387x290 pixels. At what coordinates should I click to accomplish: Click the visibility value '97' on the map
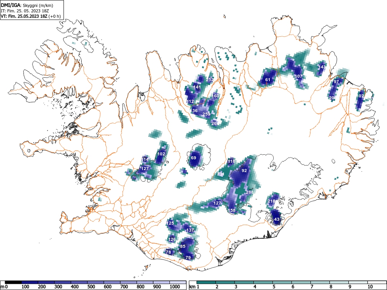[x=336, y=82]
